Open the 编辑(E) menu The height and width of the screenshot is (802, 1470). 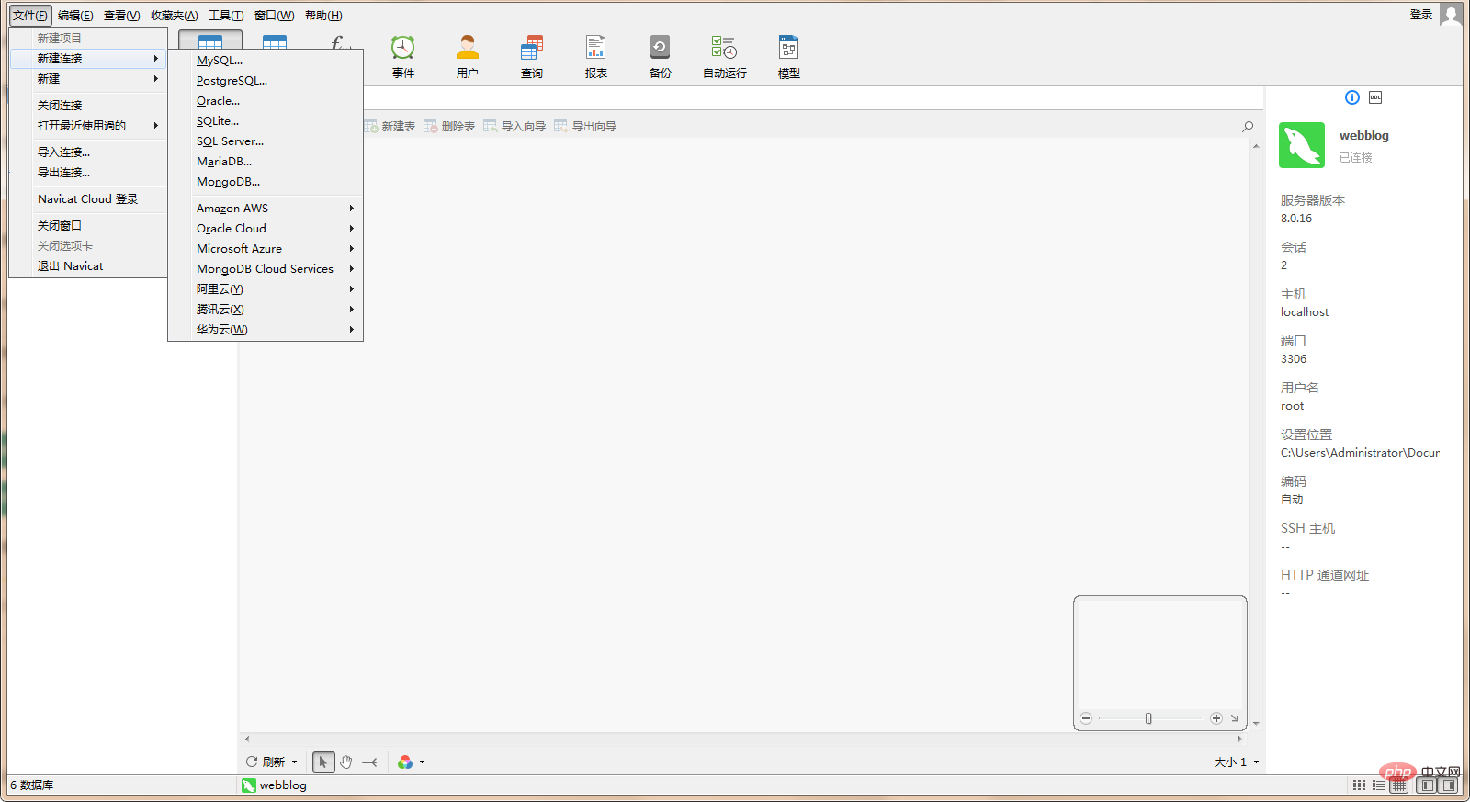[75, 16]
